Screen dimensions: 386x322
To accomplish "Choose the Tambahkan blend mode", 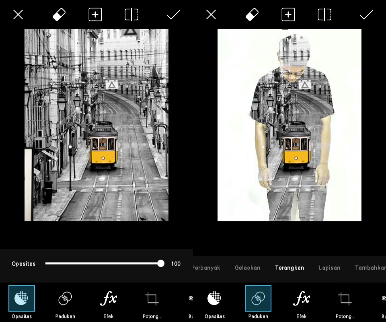I will pos(370,268).
